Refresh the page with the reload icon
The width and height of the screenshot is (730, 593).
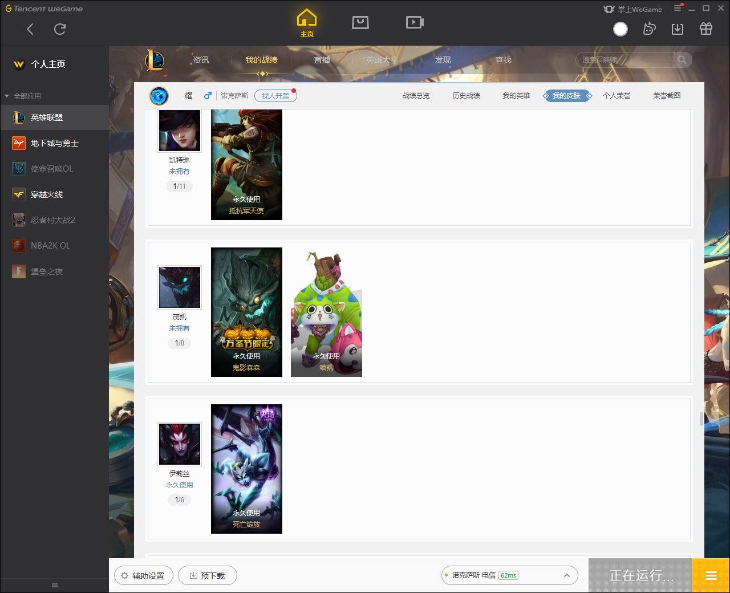[x=60, y=29]
